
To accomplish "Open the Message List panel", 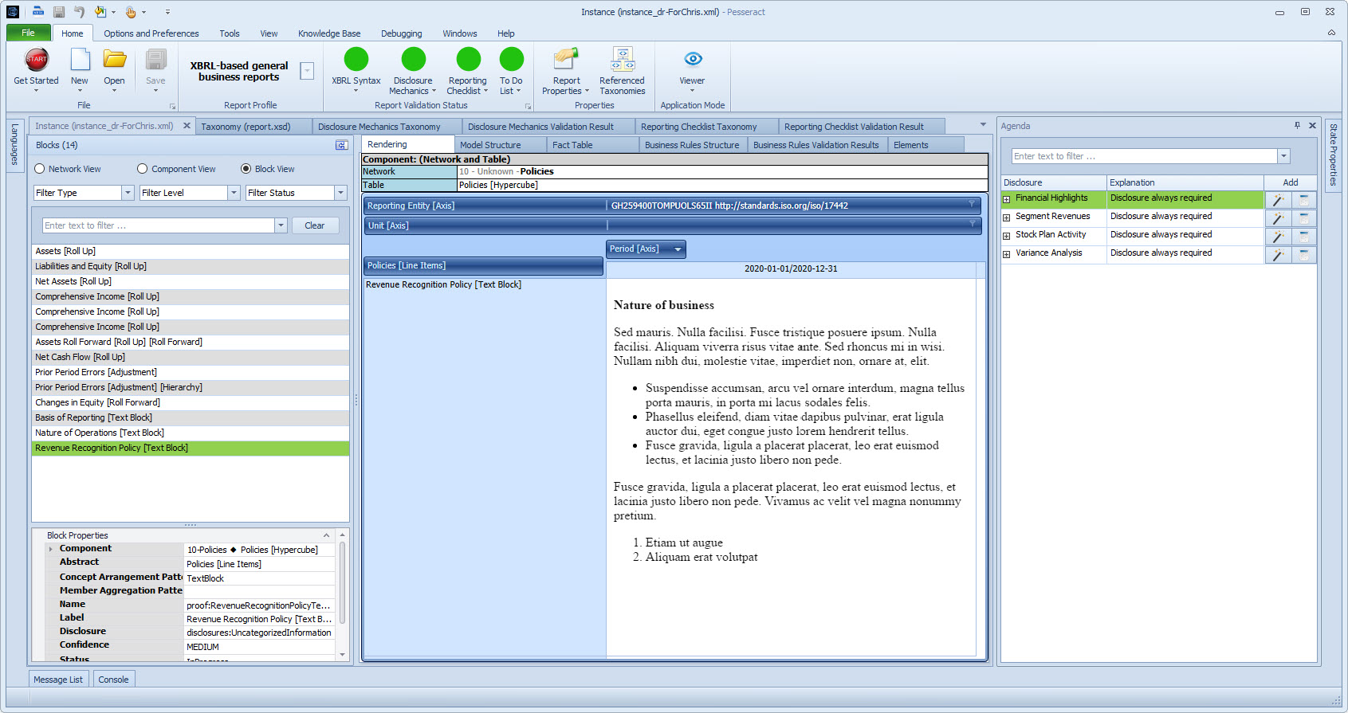I will [58, 680].
